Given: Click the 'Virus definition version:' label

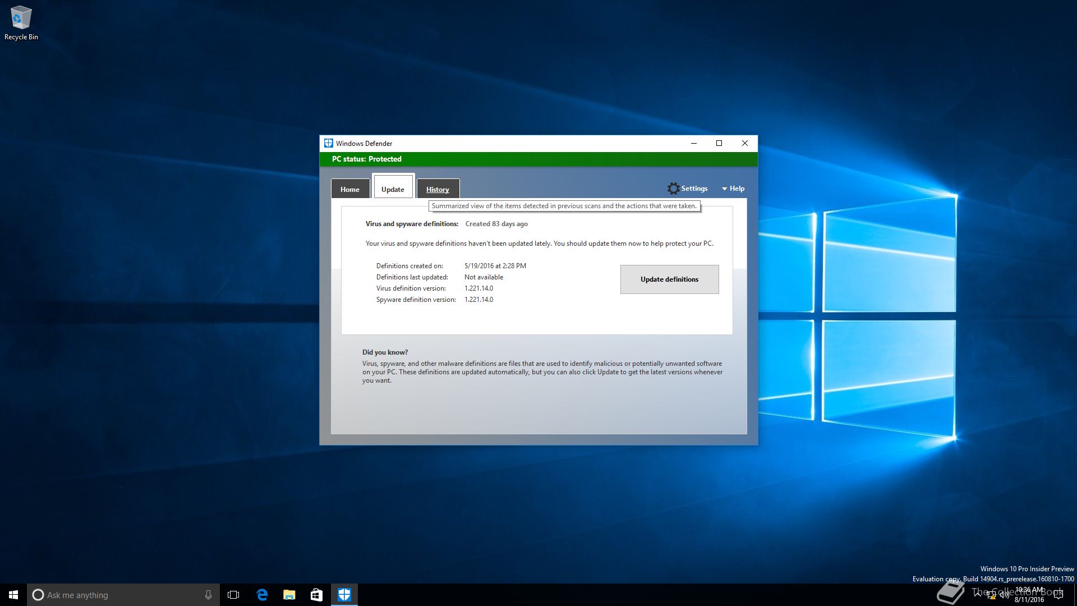Looking at the screenshot, I should tap(411, 288).
